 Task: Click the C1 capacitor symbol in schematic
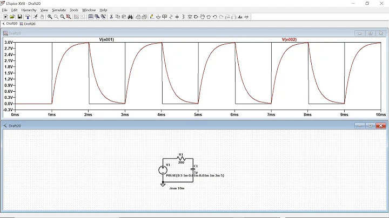coord(193,169)
